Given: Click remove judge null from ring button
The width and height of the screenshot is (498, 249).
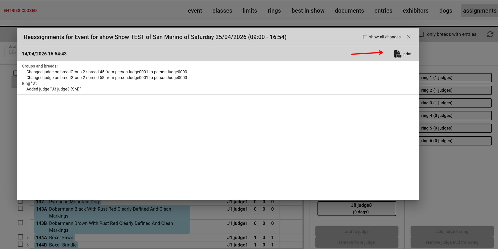Looking at the screenshot, I should [452, 242].
